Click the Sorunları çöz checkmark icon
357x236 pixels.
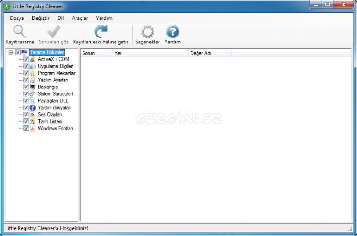54,31
